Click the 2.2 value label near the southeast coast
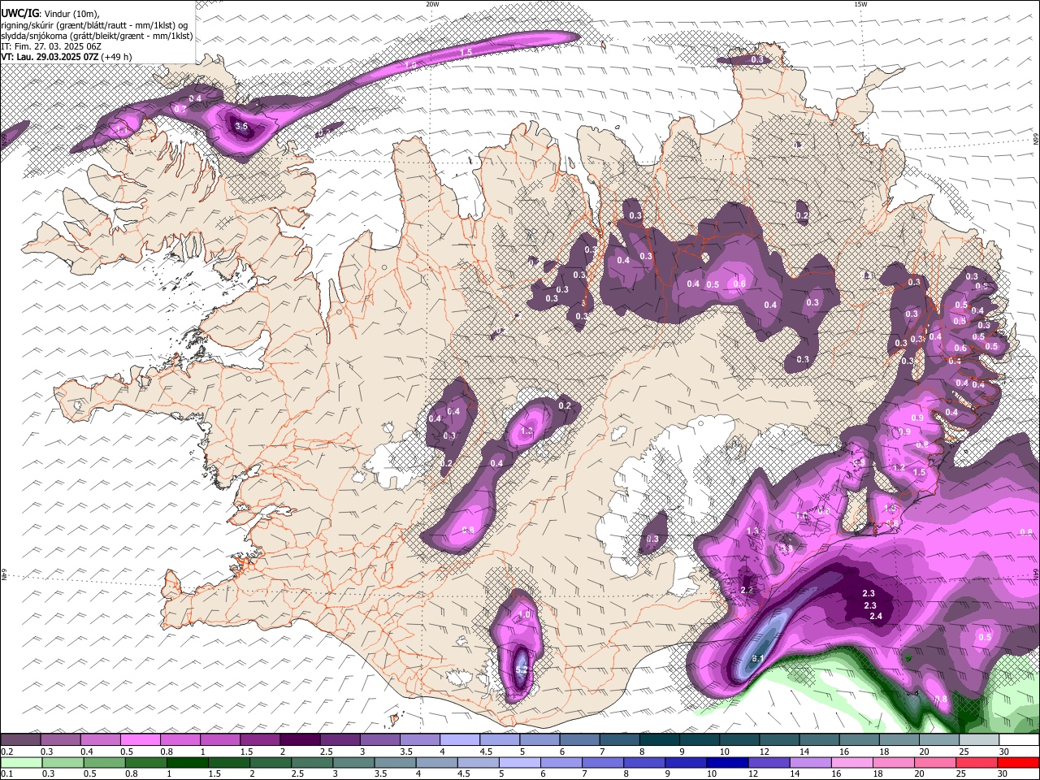 tap(747, 590)
